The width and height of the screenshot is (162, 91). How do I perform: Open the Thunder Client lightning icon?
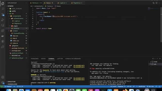(x=3, y=41)
